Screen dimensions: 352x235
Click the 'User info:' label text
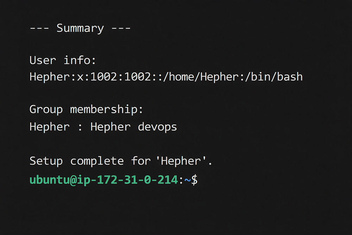click(63, 60)
